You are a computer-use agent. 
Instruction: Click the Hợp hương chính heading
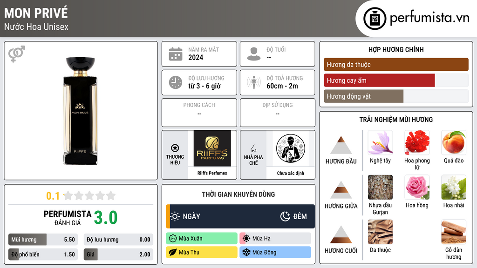click(x=396, y=49)
